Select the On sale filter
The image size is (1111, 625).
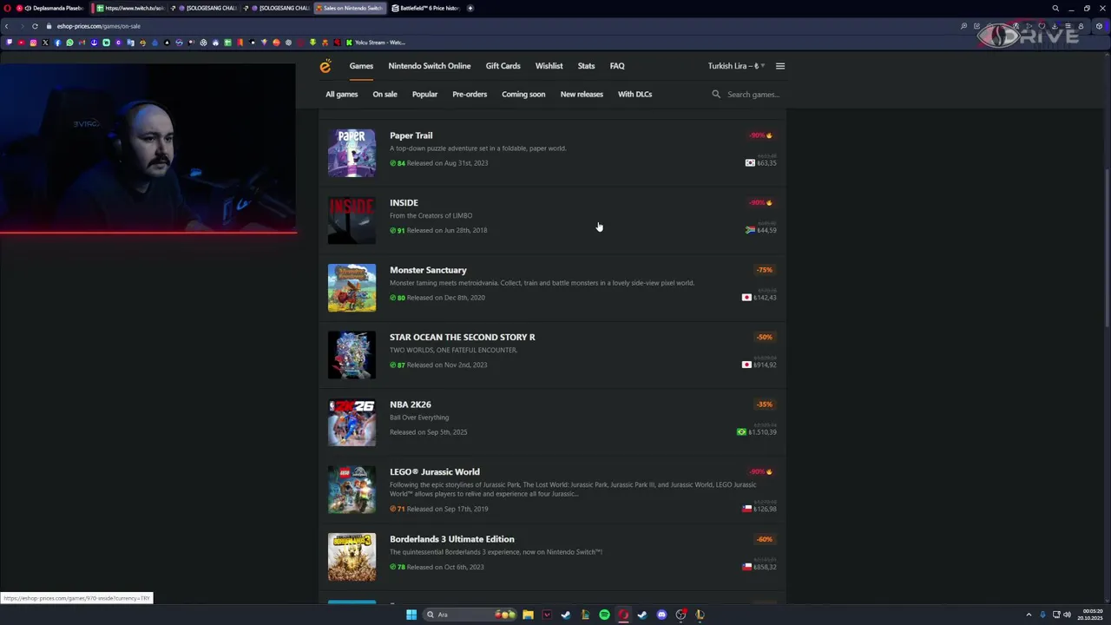[x=385, y=94]
